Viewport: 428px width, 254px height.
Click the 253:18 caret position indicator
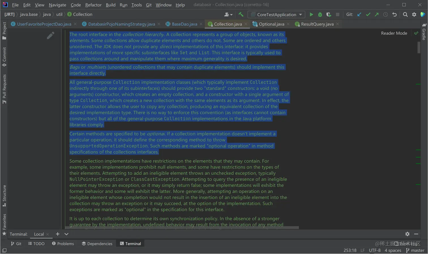(350, 250)
